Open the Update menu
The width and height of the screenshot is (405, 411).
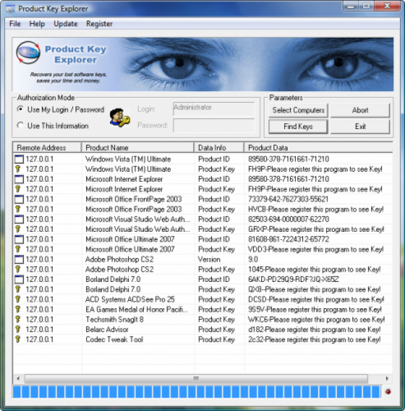pos(65,24)
